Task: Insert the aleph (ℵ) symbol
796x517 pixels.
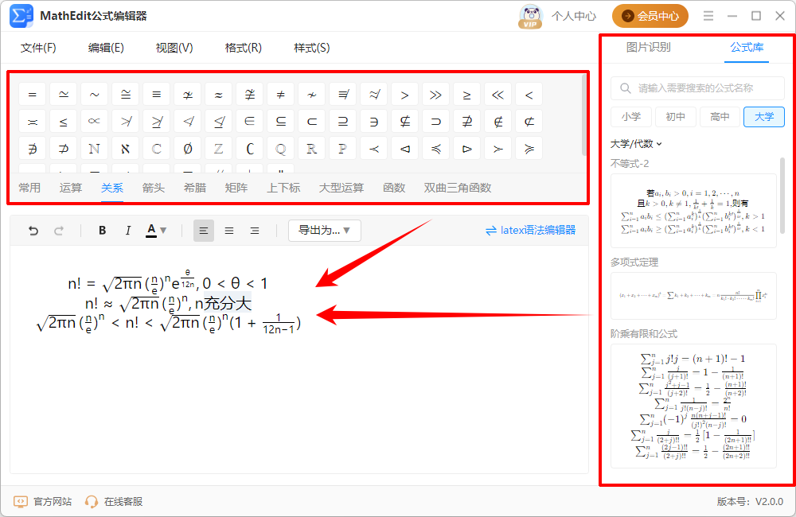Action: [x=126, y=149]
